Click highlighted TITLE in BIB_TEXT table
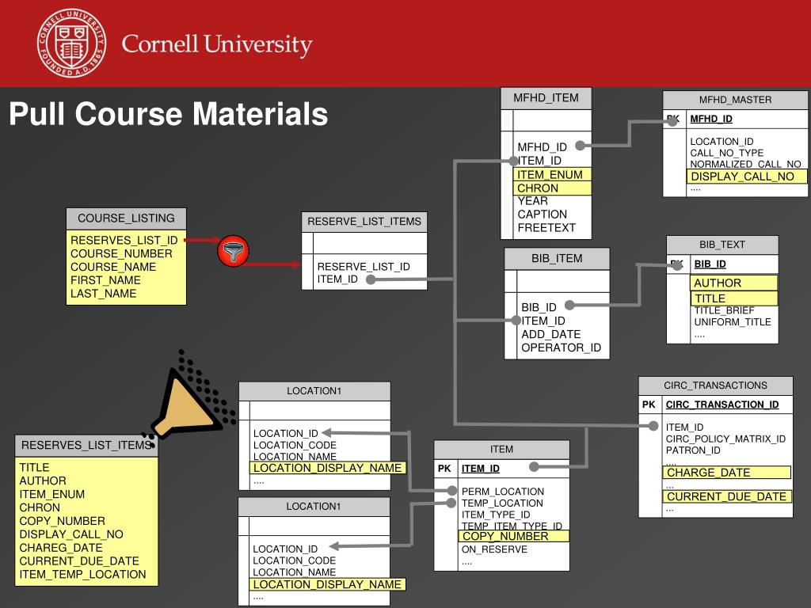The width and height of the screenshot is (811, 608). pos(734,298)
